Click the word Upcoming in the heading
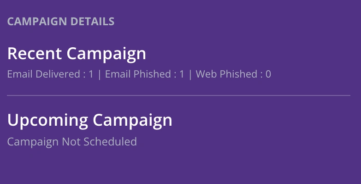The height and width of the screenshot is (184, 361). click(x=48, y=120)
